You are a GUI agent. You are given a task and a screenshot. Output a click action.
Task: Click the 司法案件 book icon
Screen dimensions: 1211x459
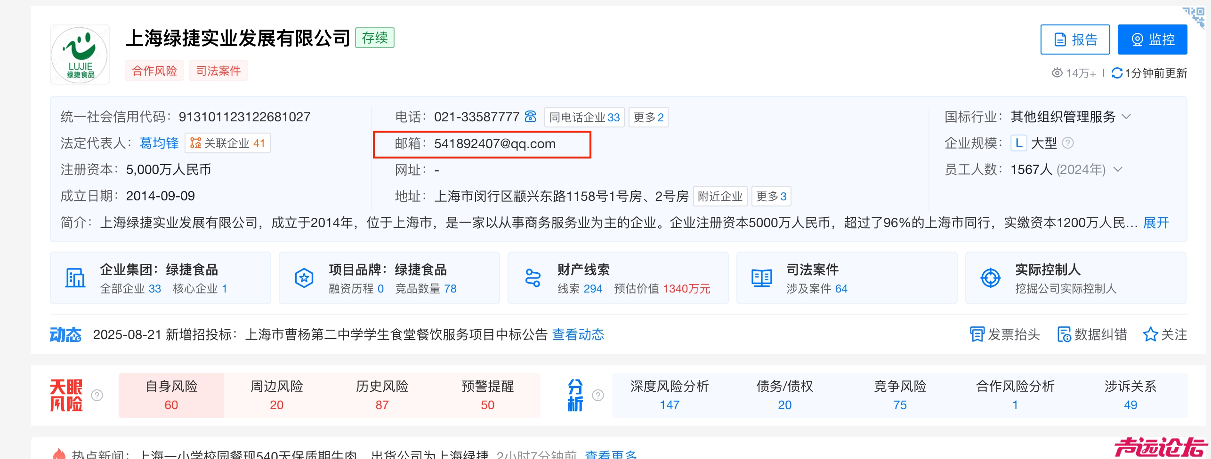coord(762,278)
